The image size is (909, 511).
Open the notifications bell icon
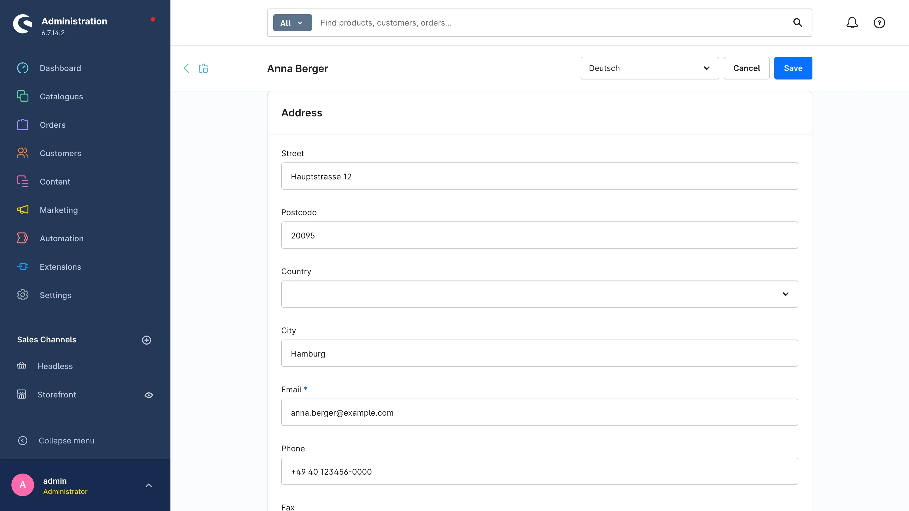852,23
